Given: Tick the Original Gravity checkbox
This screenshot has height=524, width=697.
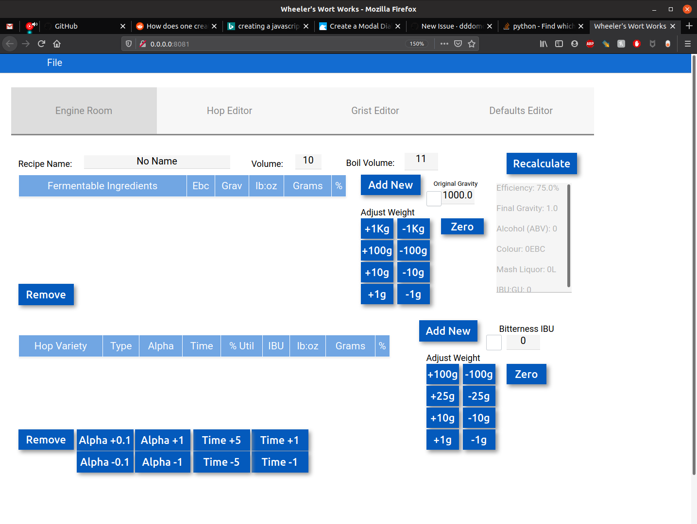Looking at the screenshot, I should (x=433, y=198).
